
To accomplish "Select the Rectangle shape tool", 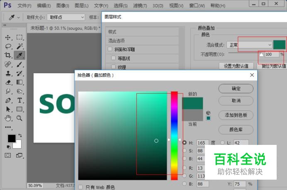I will click(19, 109).
